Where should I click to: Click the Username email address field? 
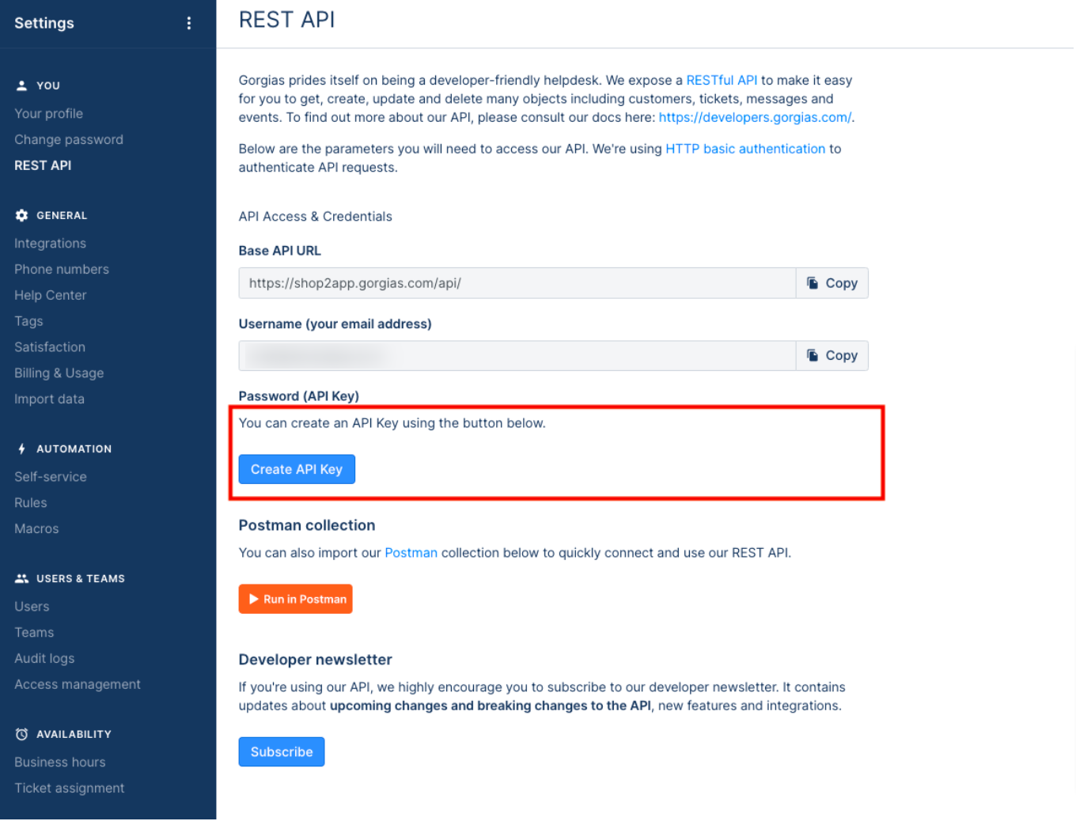[517, 356]
